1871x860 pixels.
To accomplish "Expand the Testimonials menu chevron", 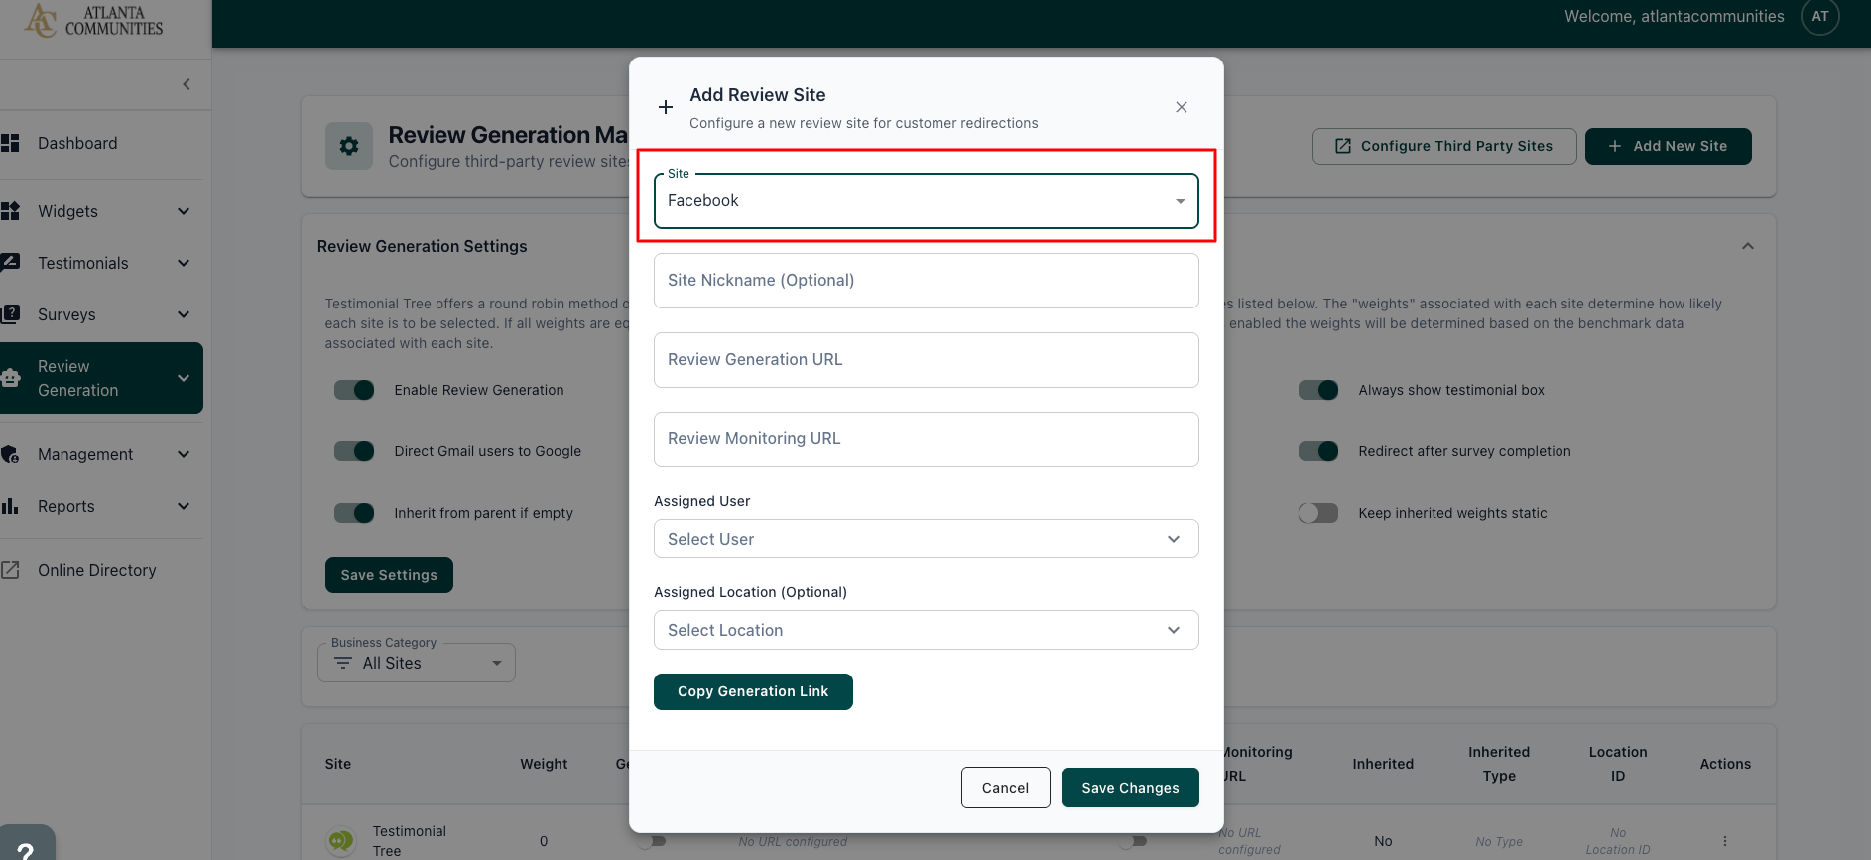I will pyautogui.click(x=184, y=263).
